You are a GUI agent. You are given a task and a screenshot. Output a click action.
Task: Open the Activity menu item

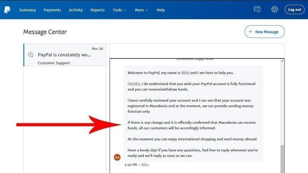click(76, 10)
